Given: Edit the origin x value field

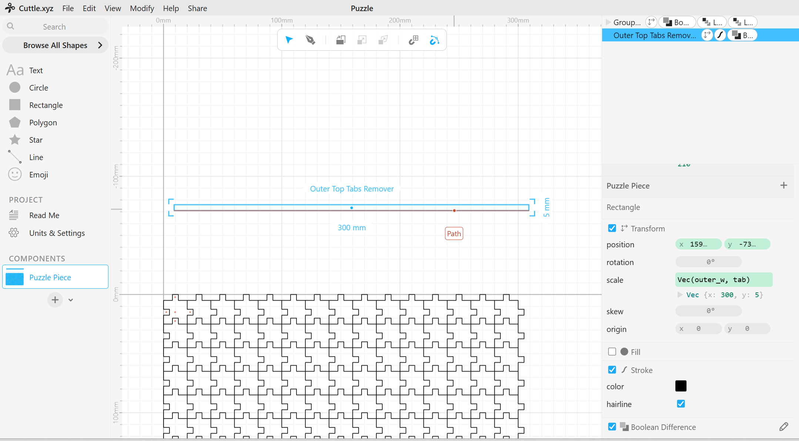Looking at the screenshot, I should (698, 328).
